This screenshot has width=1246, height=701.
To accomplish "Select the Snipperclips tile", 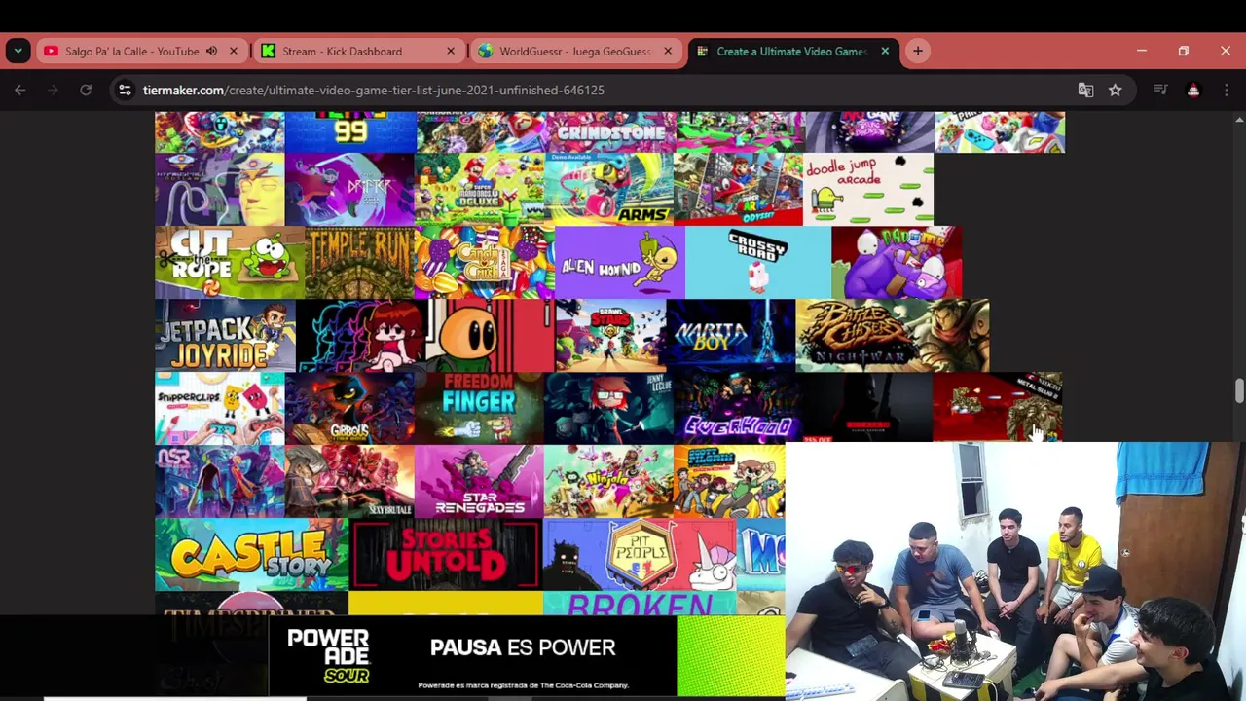I will click(x=220, y=408).
